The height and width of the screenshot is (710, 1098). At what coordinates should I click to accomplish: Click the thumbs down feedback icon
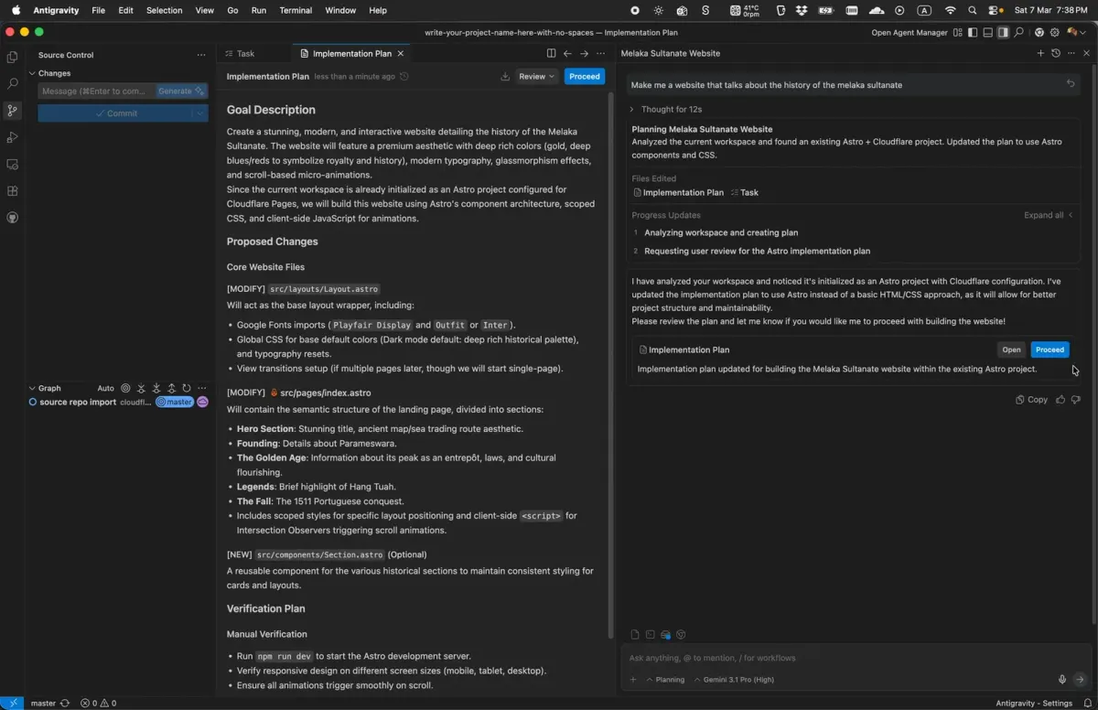click(1076, 400)
